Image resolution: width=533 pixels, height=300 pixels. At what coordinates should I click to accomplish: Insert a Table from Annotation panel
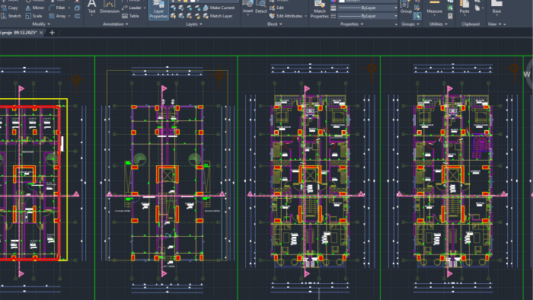click(x=130, y=16)
